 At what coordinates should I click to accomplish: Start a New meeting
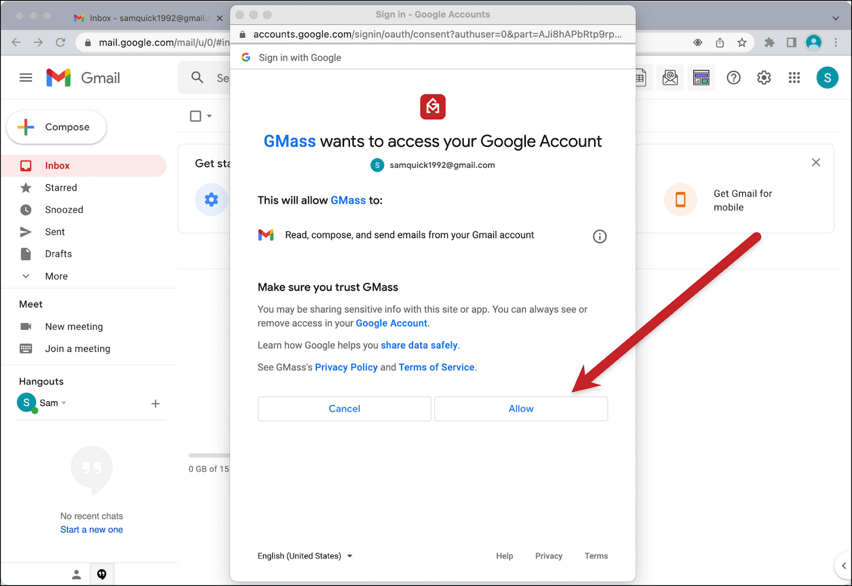pos(74,327)
